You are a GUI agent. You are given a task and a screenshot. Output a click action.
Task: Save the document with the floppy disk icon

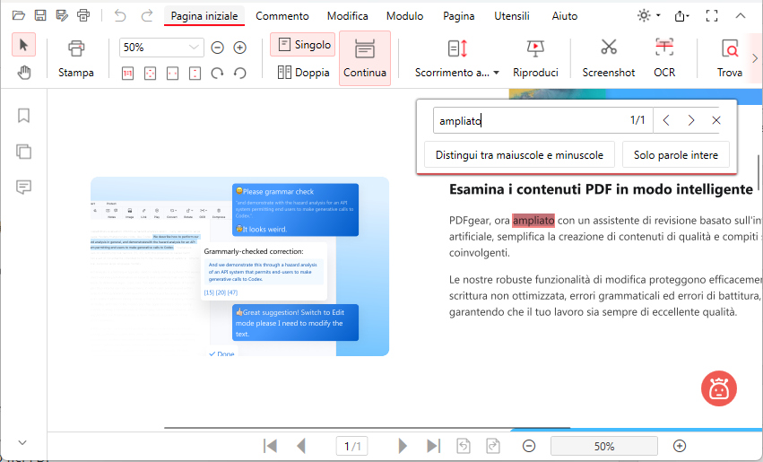[40, 15]
